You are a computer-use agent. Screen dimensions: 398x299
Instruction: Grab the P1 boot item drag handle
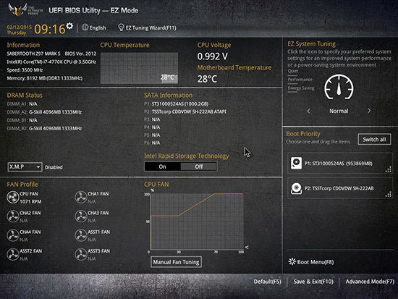click(x=389, y=169)
